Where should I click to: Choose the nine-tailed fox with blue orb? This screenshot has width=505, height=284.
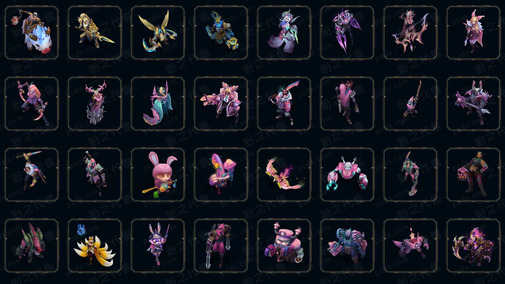tap(95, 246)
